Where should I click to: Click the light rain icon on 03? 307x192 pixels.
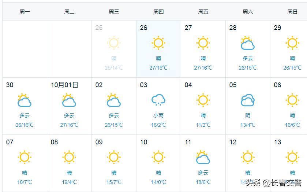[x=158, y=100]
